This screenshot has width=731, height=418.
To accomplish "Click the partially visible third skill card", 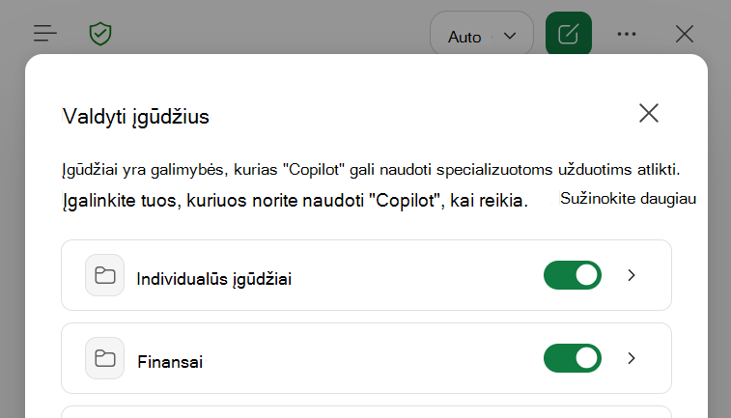I will coord(366,412).
